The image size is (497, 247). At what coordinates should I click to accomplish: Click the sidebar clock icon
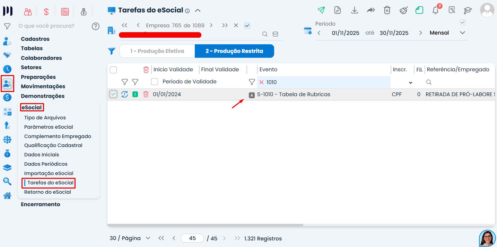tap(7, 69)
